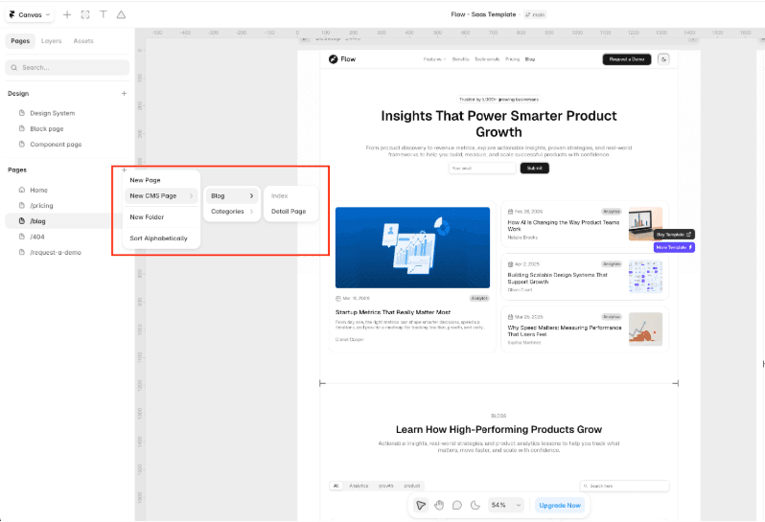The width and height of the screenshot is (765, 522).
Task: Select the growth filter tab
Action: [x=386, y=486]
